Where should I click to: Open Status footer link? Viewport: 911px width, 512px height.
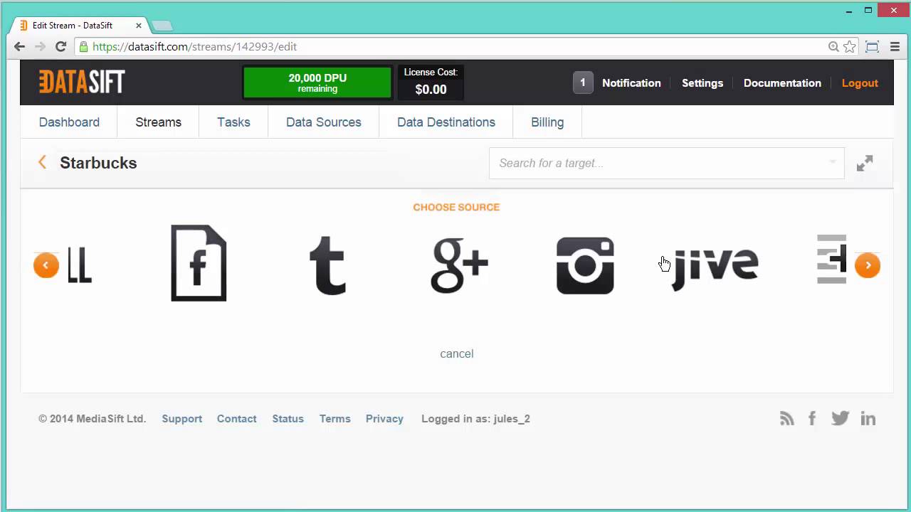(288, 419)
